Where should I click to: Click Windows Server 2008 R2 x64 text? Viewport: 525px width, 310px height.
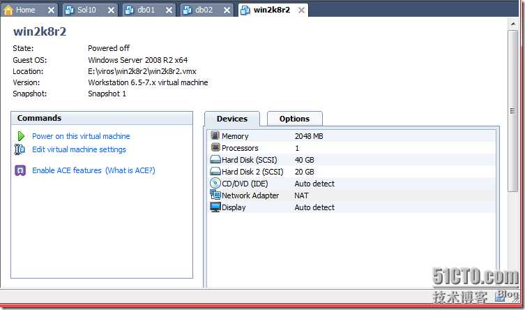(137, 60)
